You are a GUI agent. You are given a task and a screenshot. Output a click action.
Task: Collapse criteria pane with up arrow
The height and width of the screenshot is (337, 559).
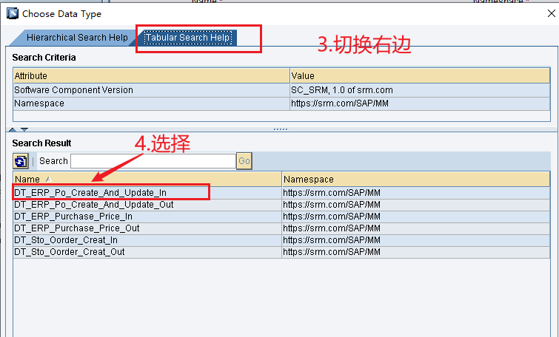point(13,129)
